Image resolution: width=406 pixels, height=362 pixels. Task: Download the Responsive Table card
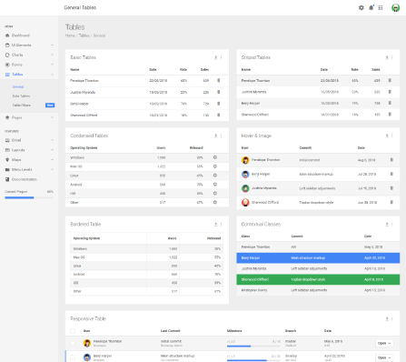(x=387, y=318)
